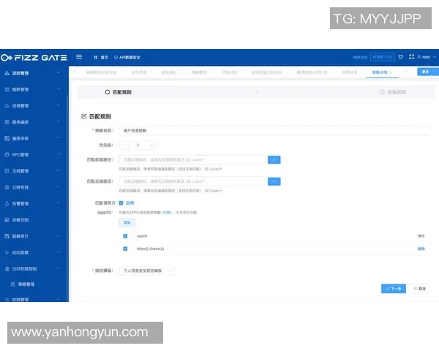Toggle the 启用 checkbox for 匹配调用方

point(121,203)
